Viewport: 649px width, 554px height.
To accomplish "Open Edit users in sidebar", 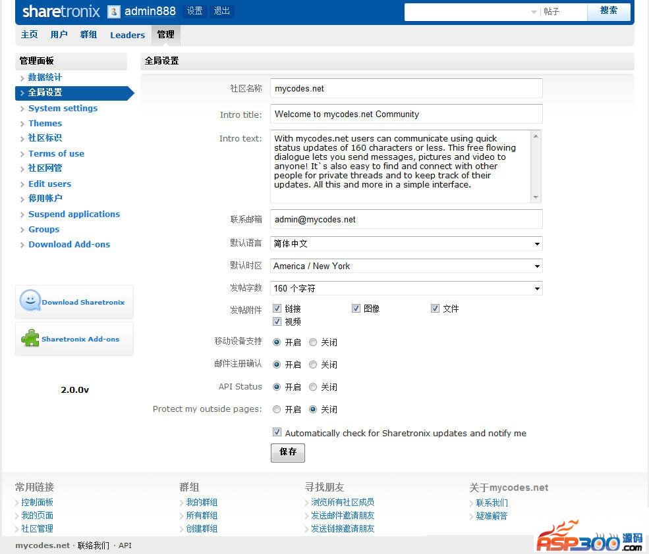I will (49, 184).
